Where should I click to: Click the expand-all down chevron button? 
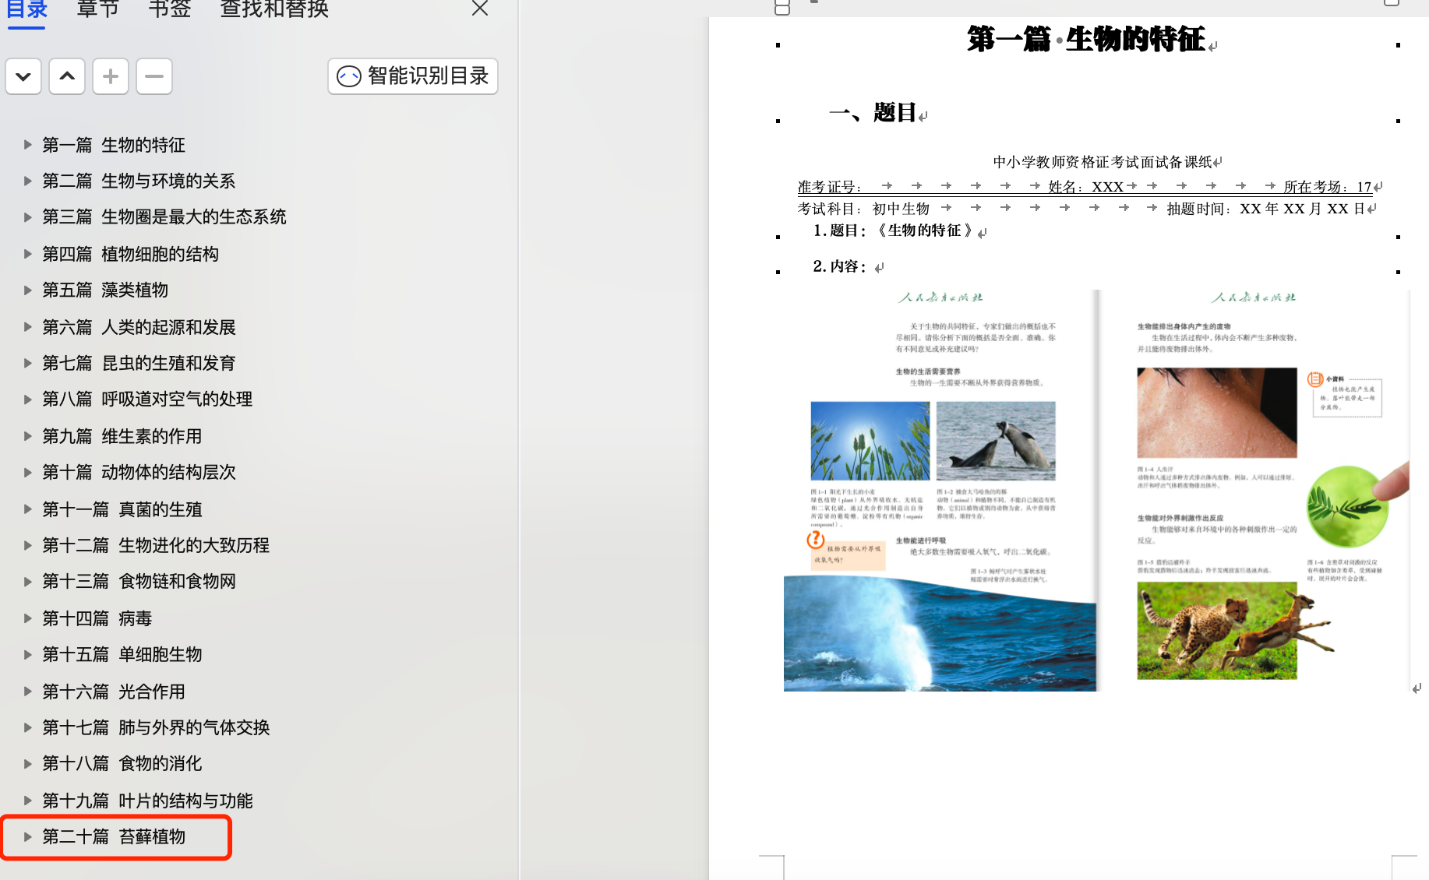click(x=23, y=76)
